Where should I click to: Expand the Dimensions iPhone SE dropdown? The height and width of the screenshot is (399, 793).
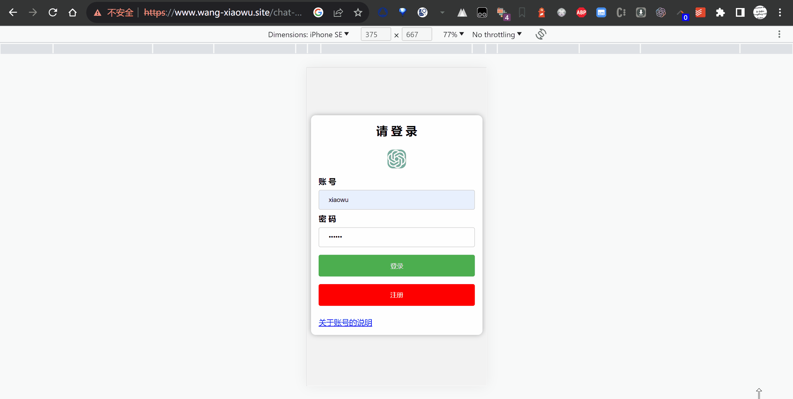coord(308,34)
